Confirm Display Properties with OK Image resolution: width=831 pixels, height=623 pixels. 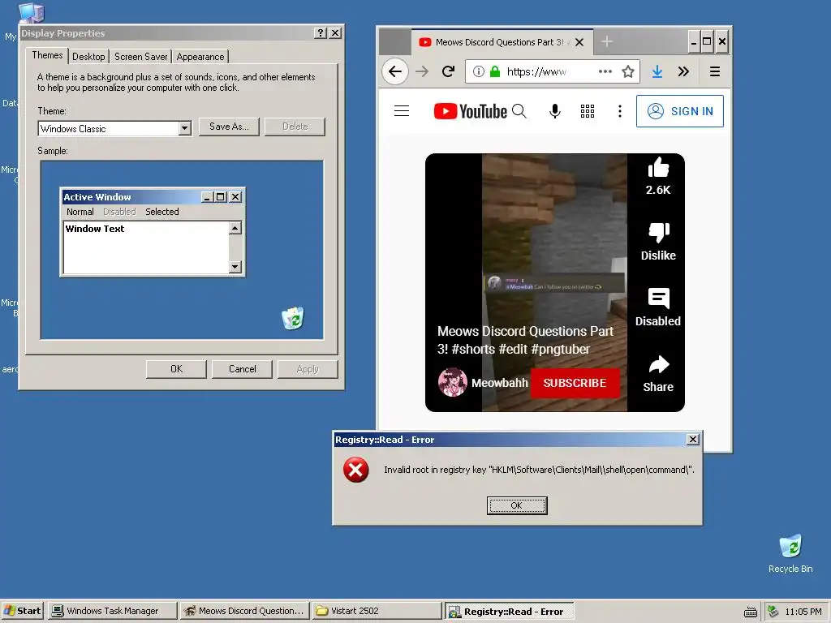[x=176, y=369]
